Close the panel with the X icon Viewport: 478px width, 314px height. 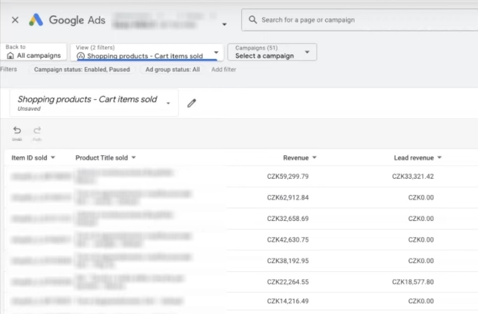pyautogui.click(x=15, y=20)
